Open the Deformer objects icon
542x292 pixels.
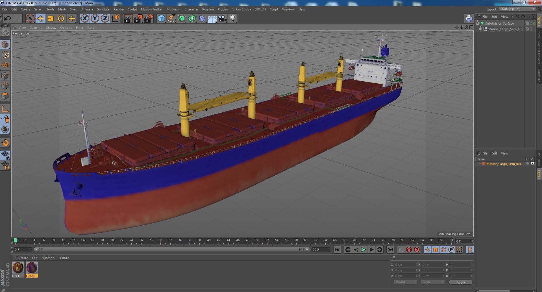tap(202, 19)
